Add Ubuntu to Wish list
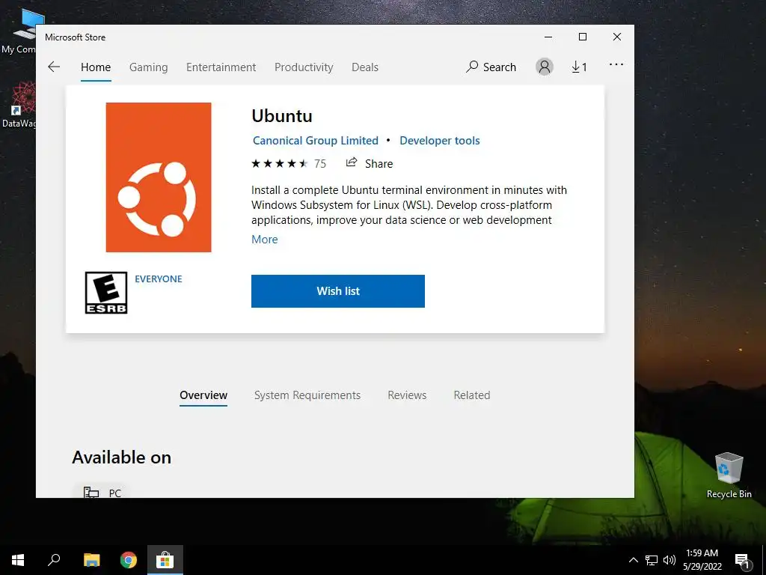 pyautogui.click(x=338, y=291)
